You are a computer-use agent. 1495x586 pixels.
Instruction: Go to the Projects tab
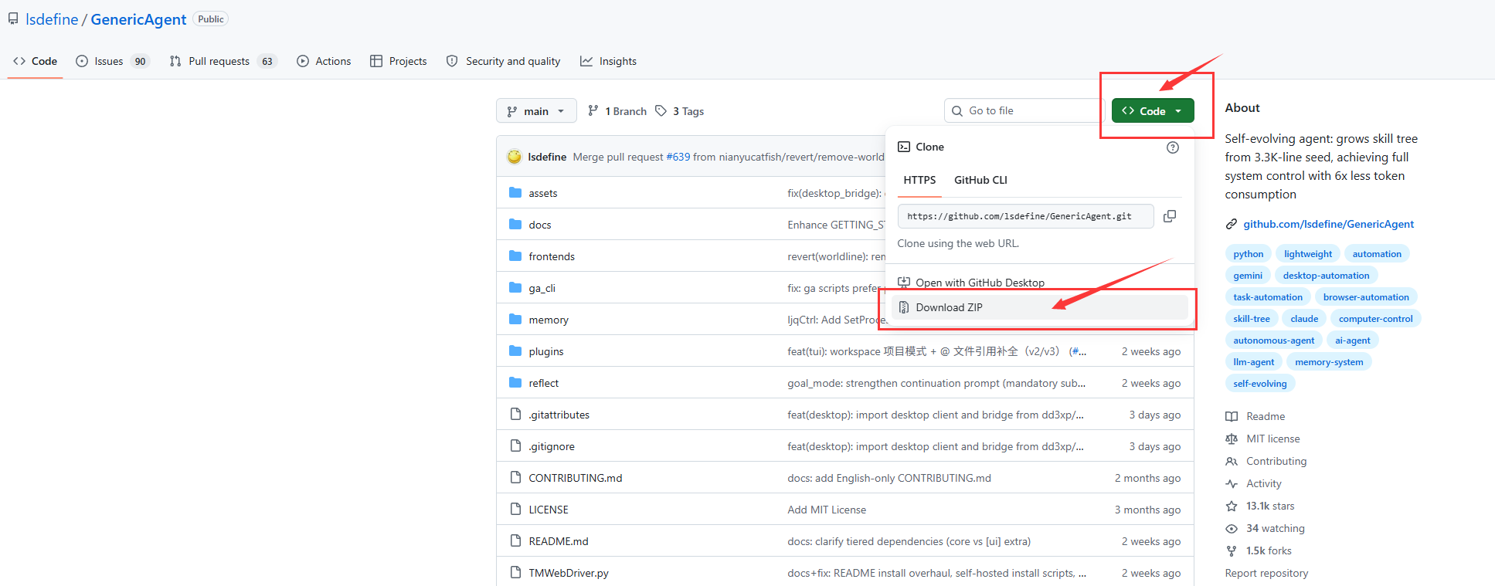pyautogui.click(x=398, y=61)
